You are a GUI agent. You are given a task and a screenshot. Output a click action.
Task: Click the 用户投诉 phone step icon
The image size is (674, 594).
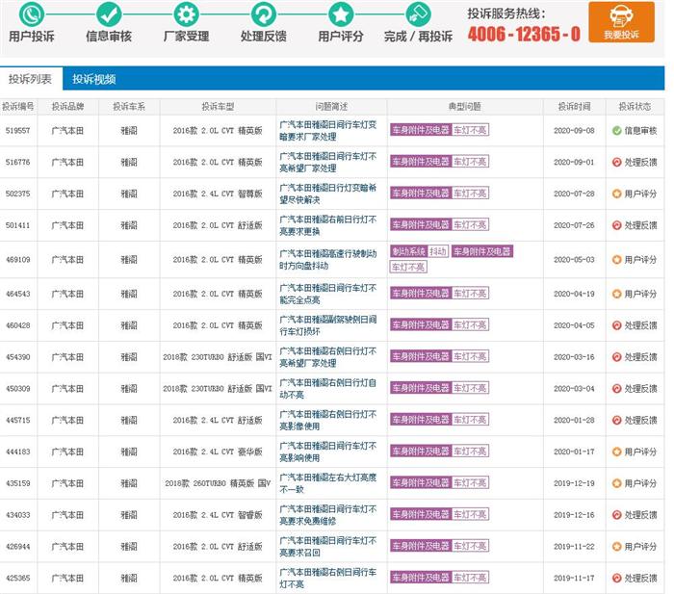tap(32, 14)
